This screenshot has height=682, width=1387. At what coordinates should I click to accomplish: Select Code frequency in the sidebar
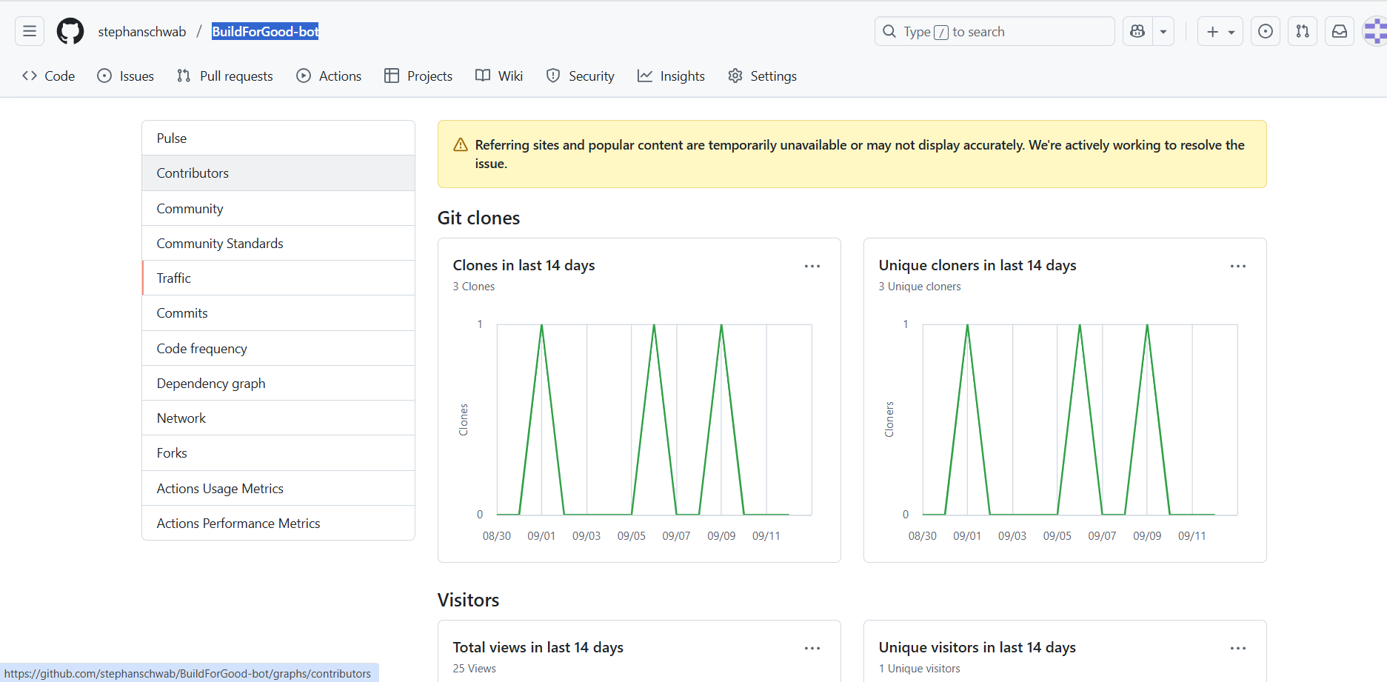pos(201,348)
